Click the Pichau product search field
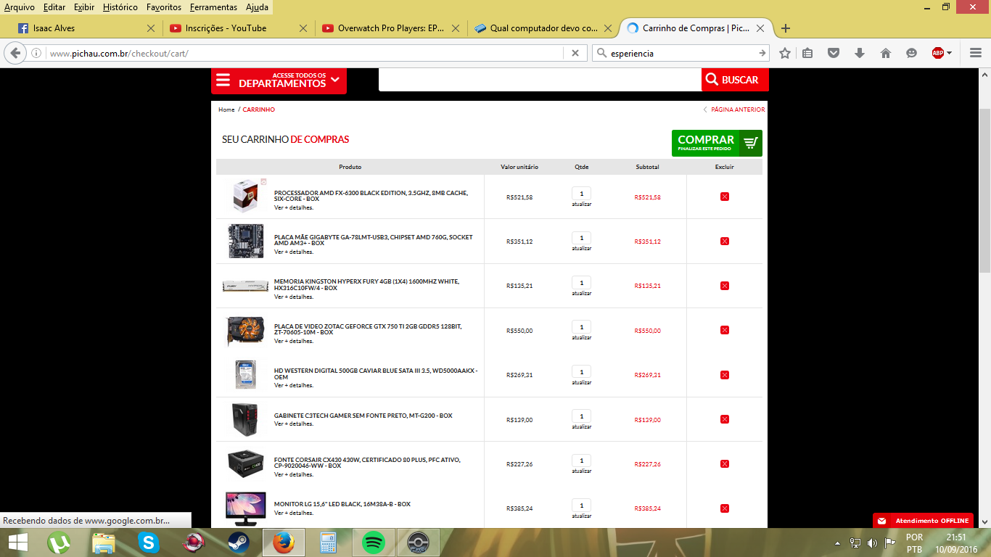991x557 pixels. coord(540,80)
